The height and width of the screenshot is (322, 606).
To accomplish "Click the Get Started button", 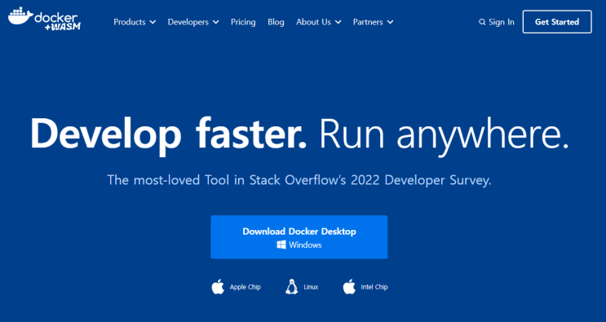I will (x=557, y=22).
